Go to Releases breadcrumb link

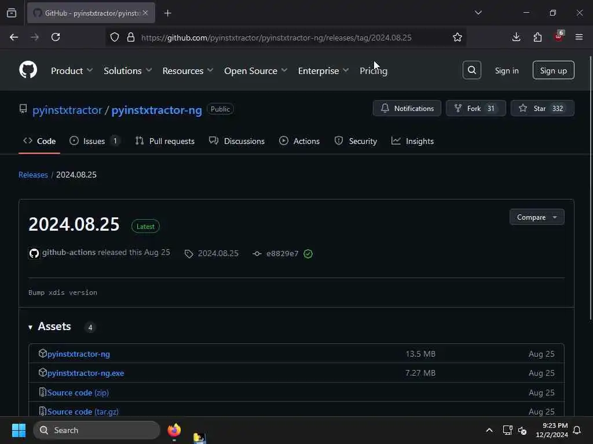(x=33, y=175)
